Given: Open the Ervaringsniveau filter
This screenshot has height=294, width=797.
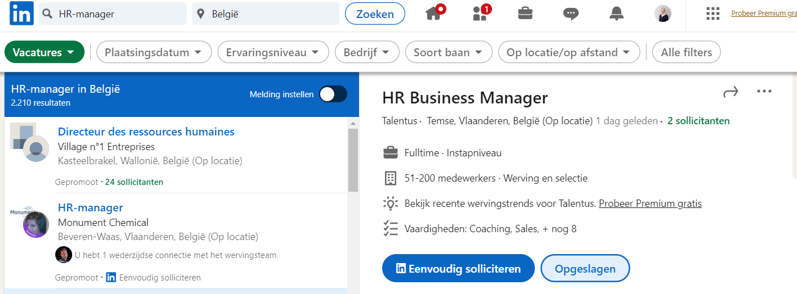Looking at the screenshot, I should coord(273,52).
